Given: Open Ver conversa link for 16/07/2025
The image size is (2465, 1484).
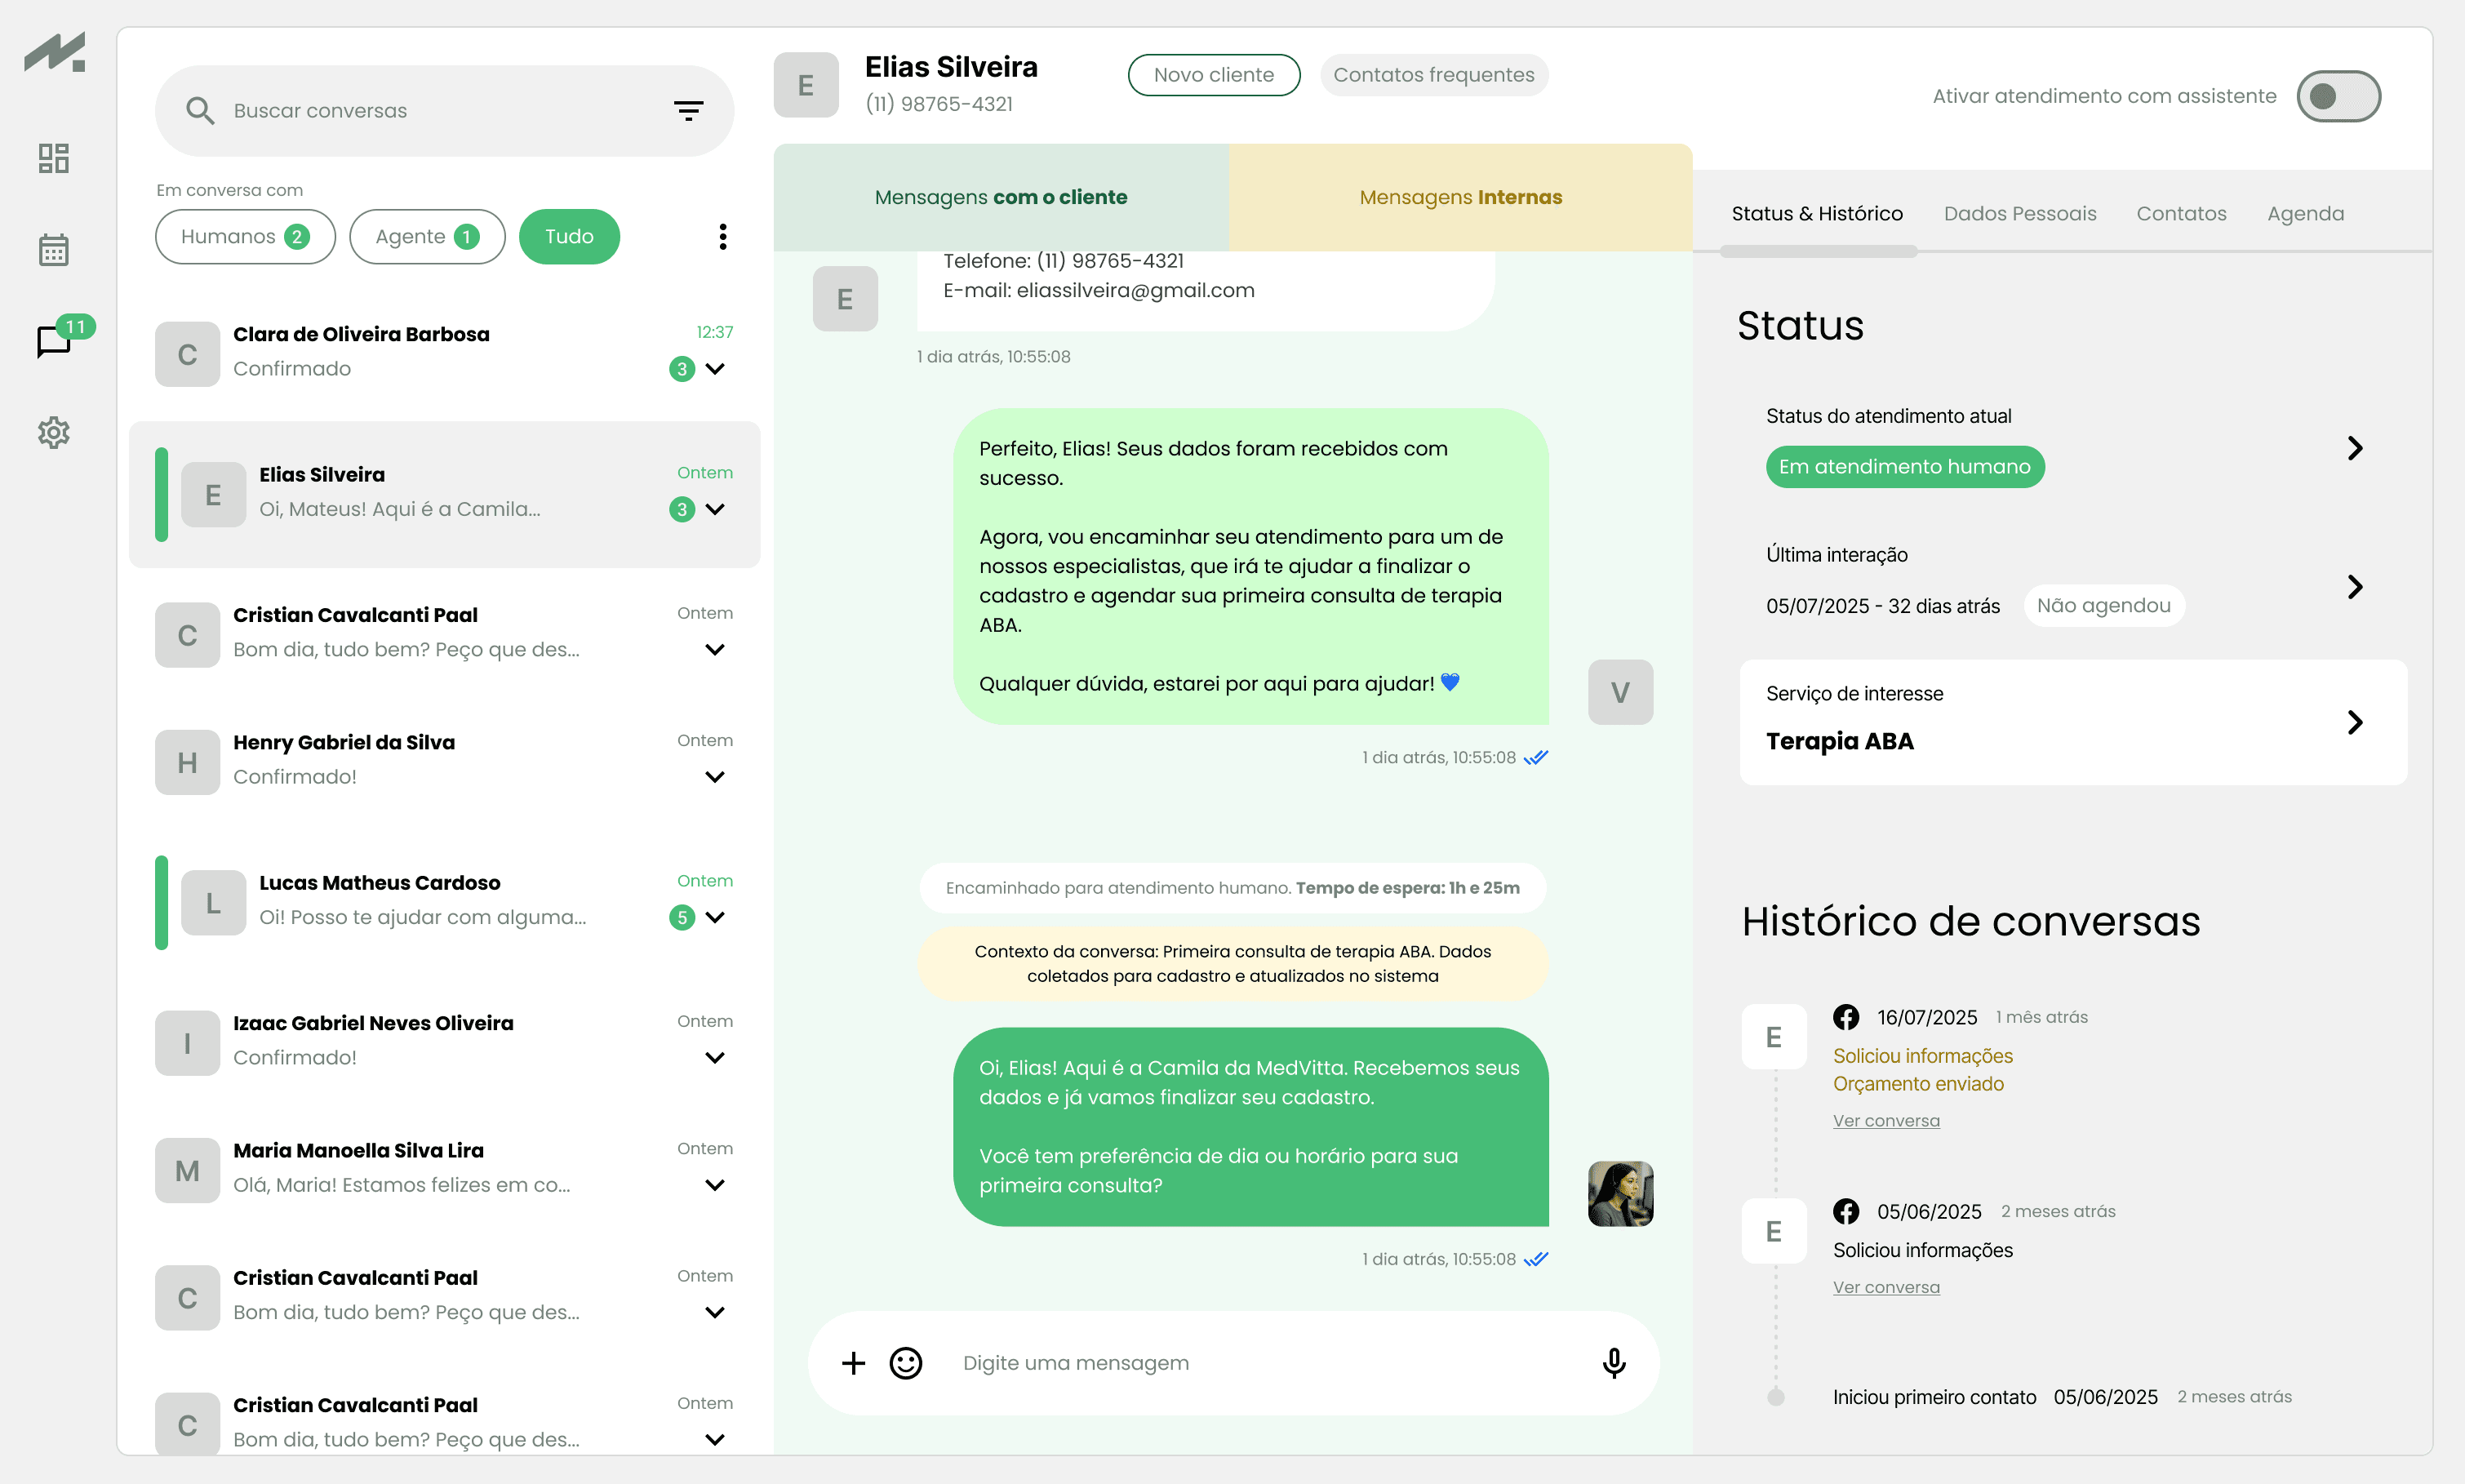Looking at the screenshot, I should click(x=1885, y=1121).
